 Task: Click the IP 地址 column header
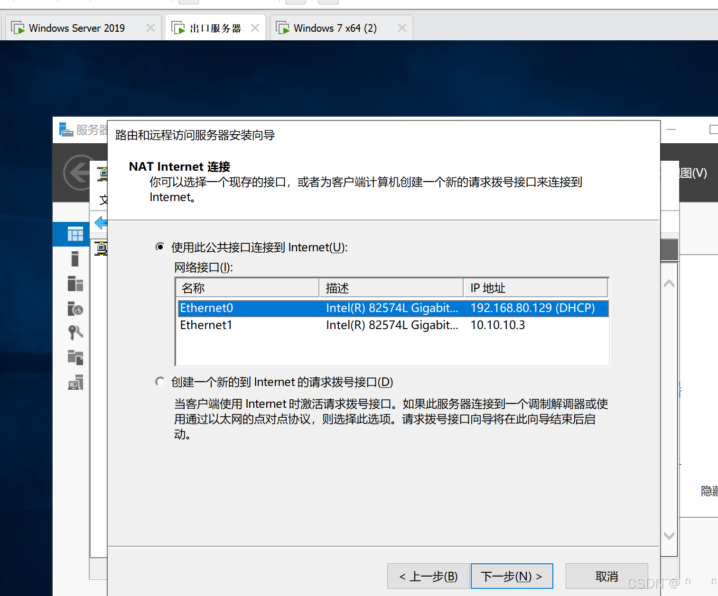pyautogui.click(x=535, y=287)
